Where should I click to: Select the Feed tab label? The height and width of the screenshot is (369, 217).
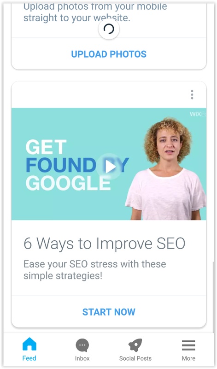coord(29,358)
